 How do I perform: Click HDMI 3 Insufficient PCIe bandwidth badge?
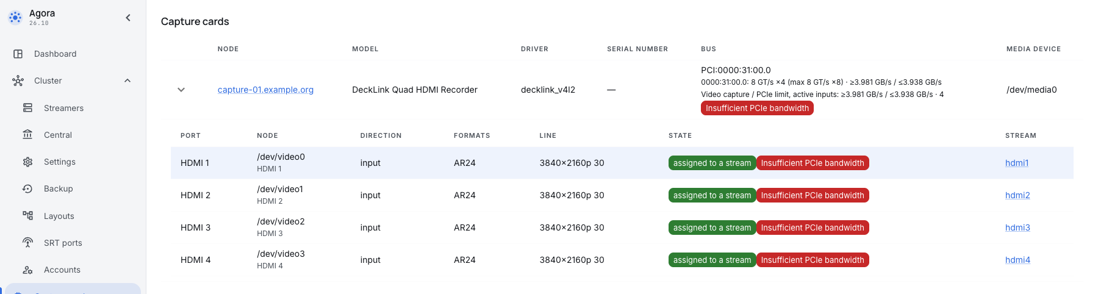click(x=813, y=228)
